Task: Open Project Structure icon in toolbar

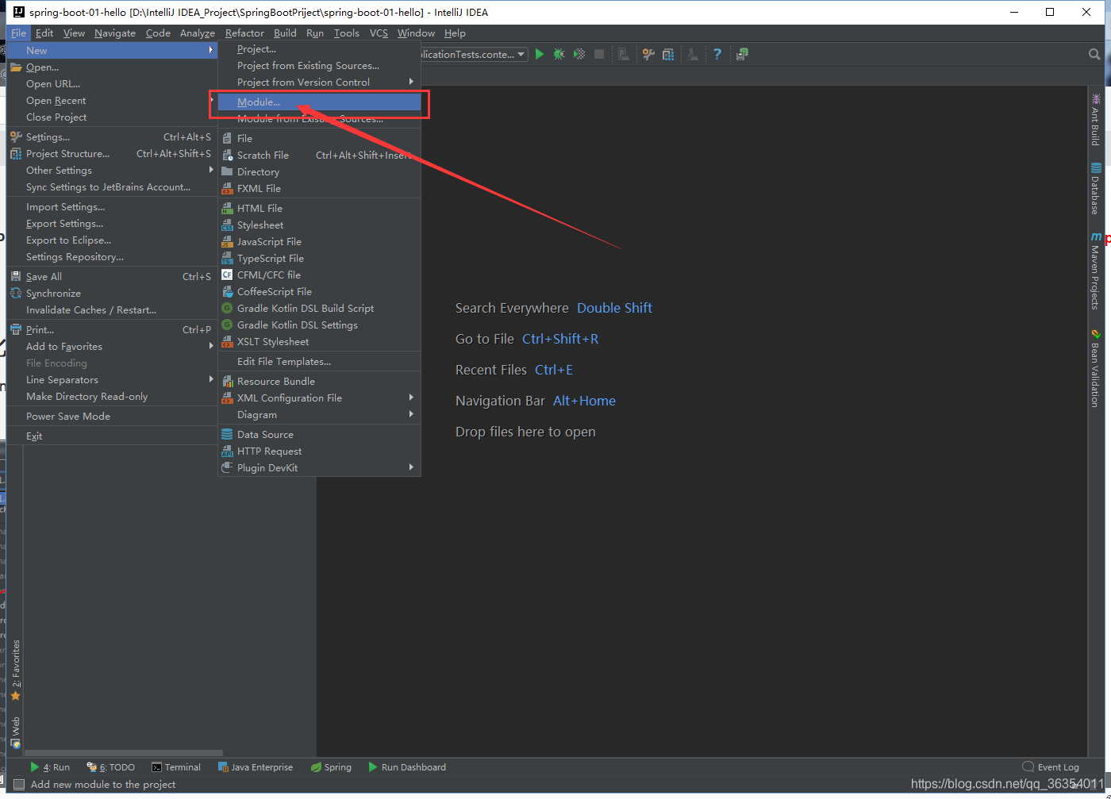Action: tap(668, 54)
